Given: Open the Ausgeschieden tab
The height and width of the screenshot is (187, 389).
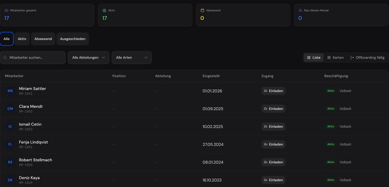Looking at the screenshot, I should point(73,39).
